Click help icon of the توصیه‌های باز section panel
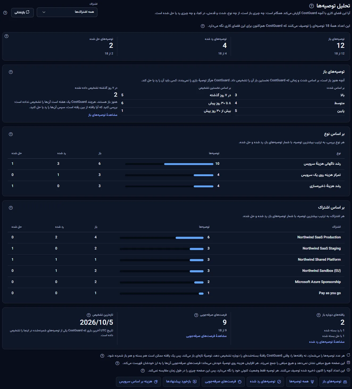The image size is (352, 389). pos(11,72)
